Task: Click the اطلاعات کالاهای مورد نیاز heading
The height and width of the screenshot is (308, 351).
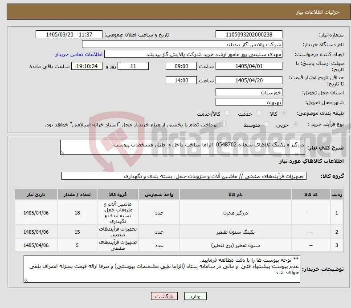Action: coord(311,161)
